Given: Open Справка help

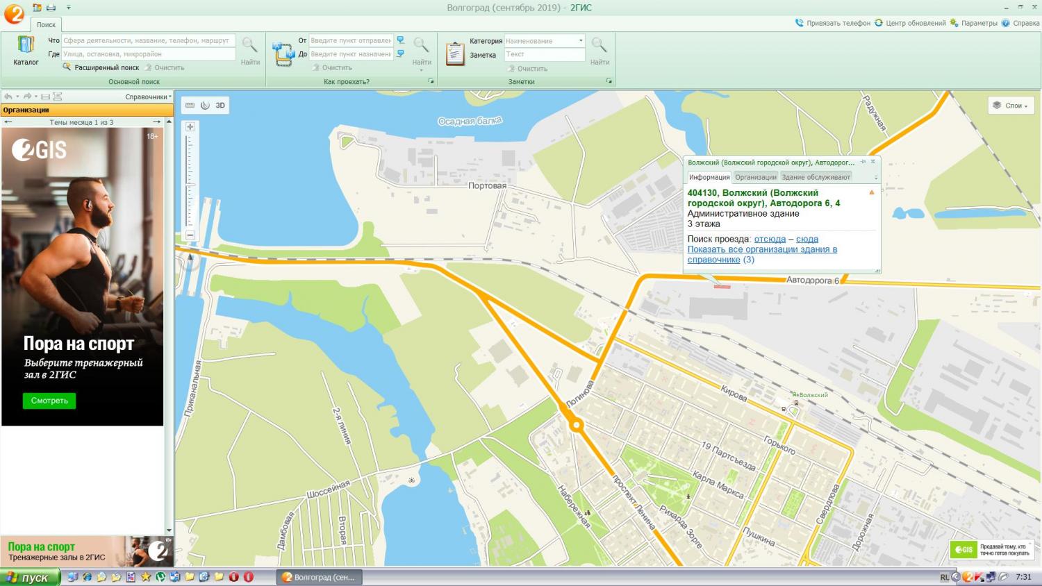Looking at the screenshot, I should [x=1020, y=23].
